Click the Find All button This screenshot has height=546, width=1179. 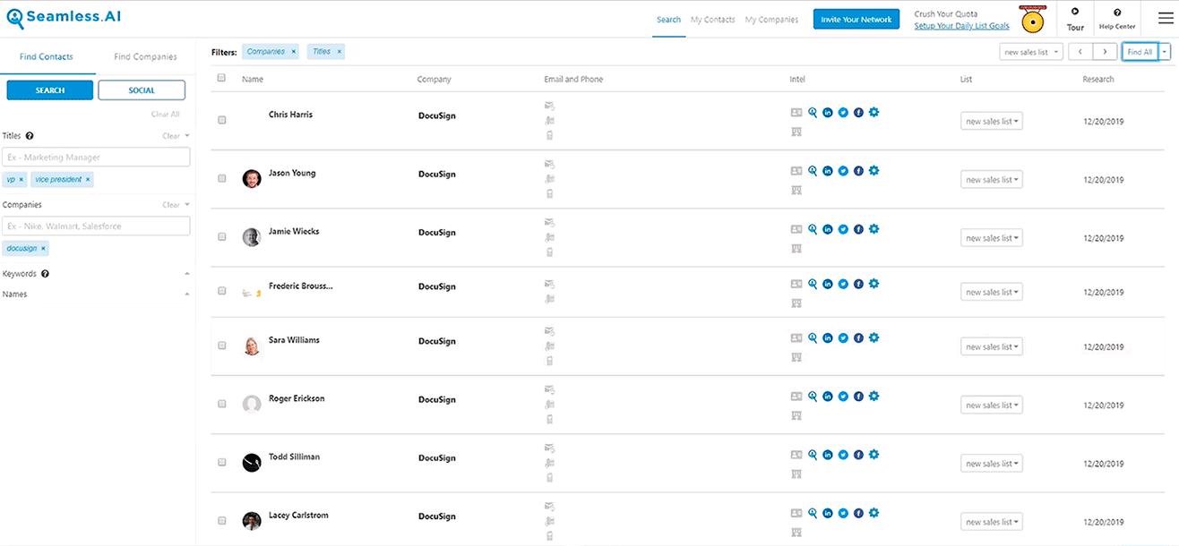[1140, 52]
